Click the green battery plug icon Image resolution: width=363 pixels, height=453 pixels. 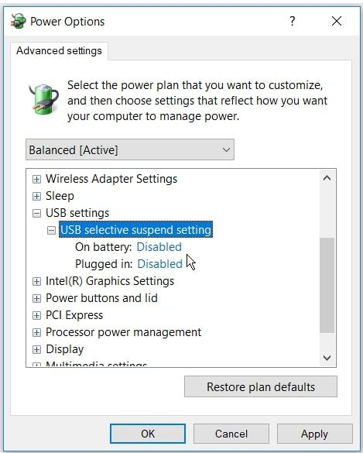[x=44, y=99]
